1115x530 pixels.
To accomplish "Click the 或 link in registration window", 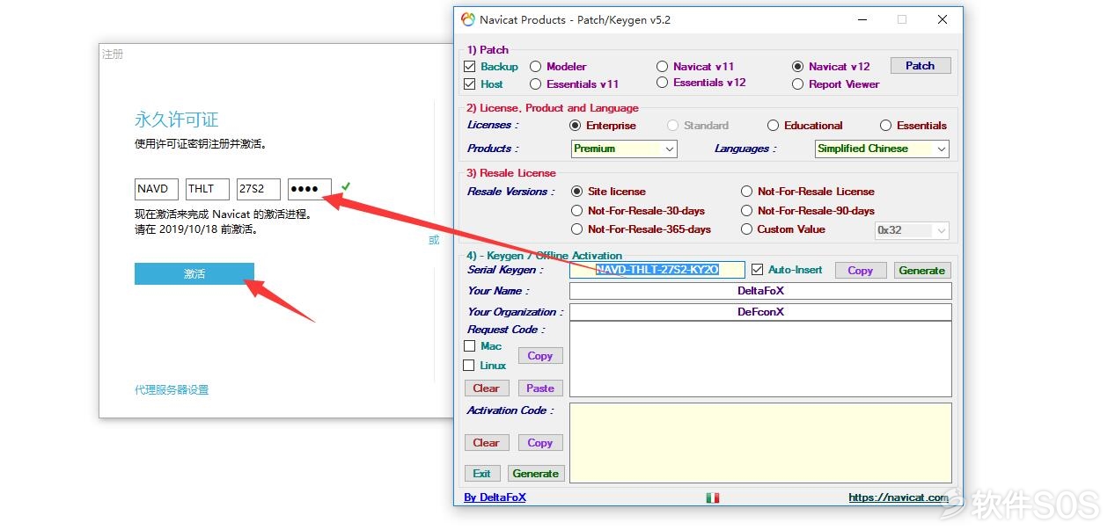I will (434, 240).
